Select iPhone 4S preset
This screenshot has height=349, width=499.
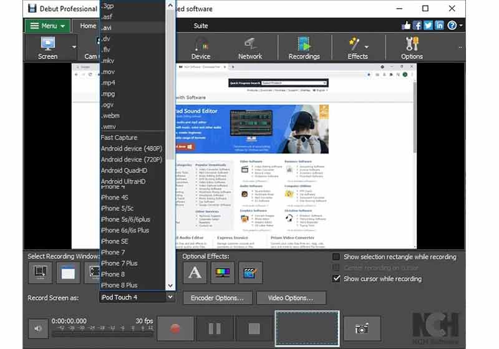coord(133,198)
